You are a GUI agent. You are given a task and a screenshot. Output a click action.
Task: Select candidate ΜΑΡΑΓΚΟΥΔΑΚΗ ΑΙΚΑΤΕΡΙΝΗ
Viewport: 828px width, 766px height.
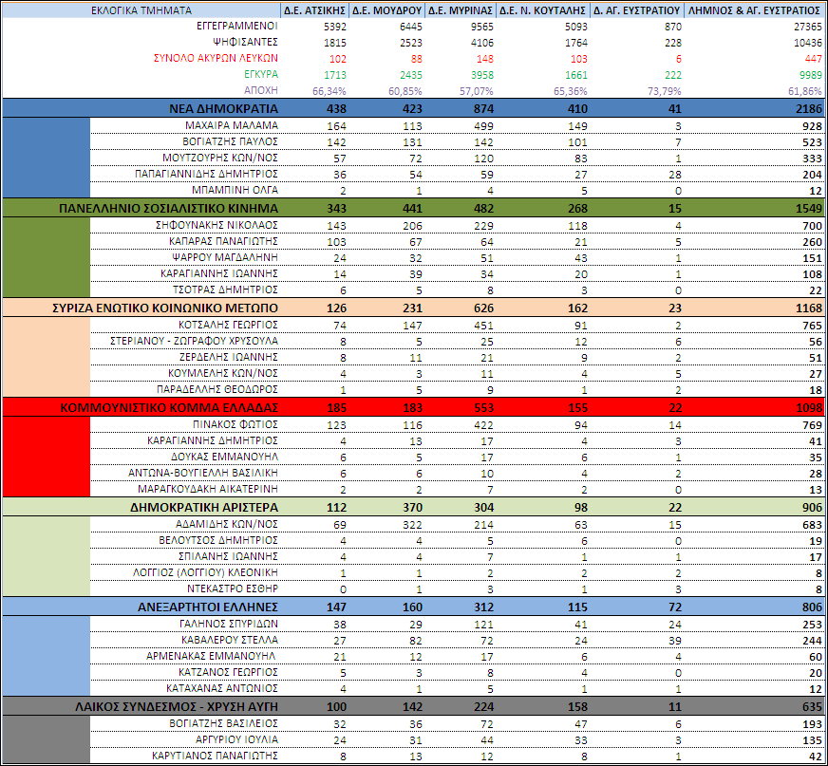(208, 489)
